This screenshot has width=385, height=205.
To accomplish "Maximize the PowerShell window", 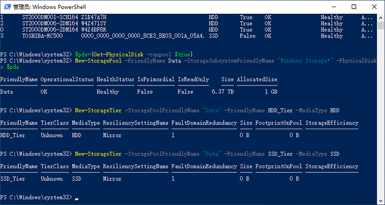I will tap(354, 7).
